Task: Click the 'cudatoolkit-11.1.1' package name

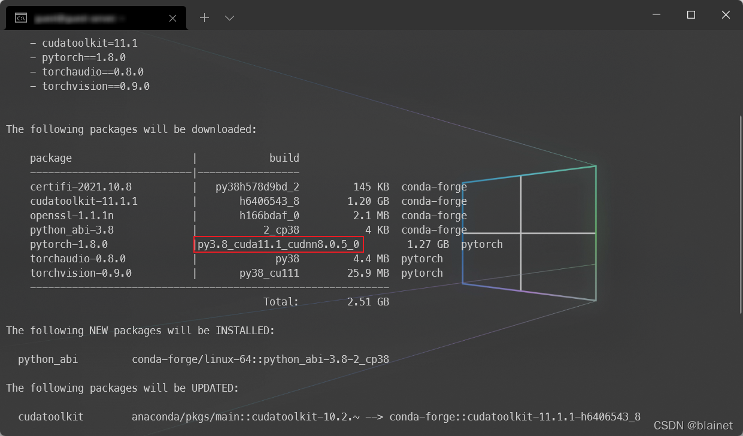Action: [x=84, y=201]
